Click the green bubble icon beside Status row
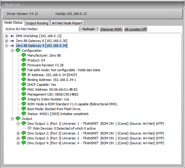 click(24, 114)
